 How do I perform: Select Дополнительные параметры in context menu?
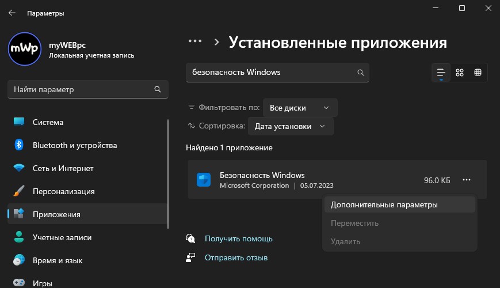[x=399, y=204]
